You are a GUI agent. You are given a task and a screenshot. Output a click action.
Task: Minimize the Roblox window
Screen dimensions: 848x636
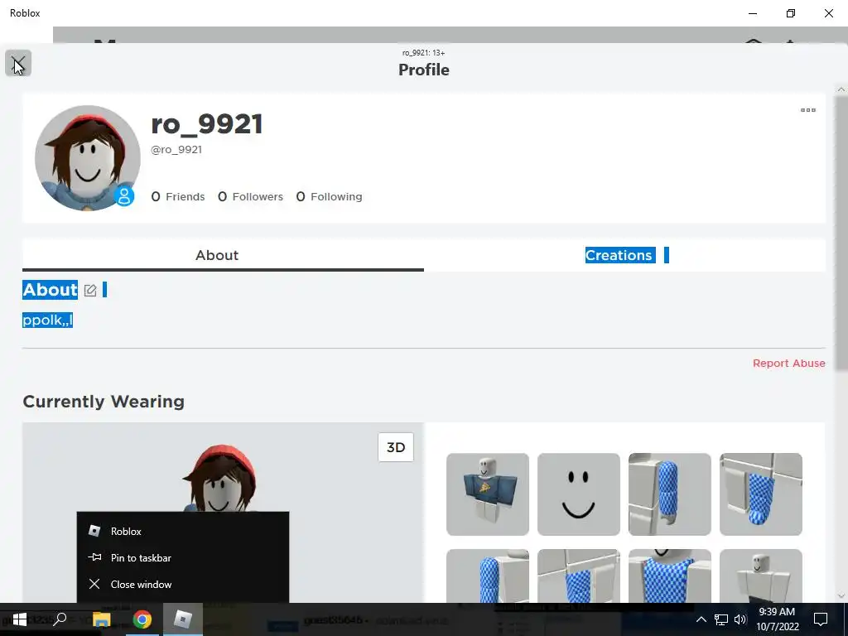(x=752, y=13)
